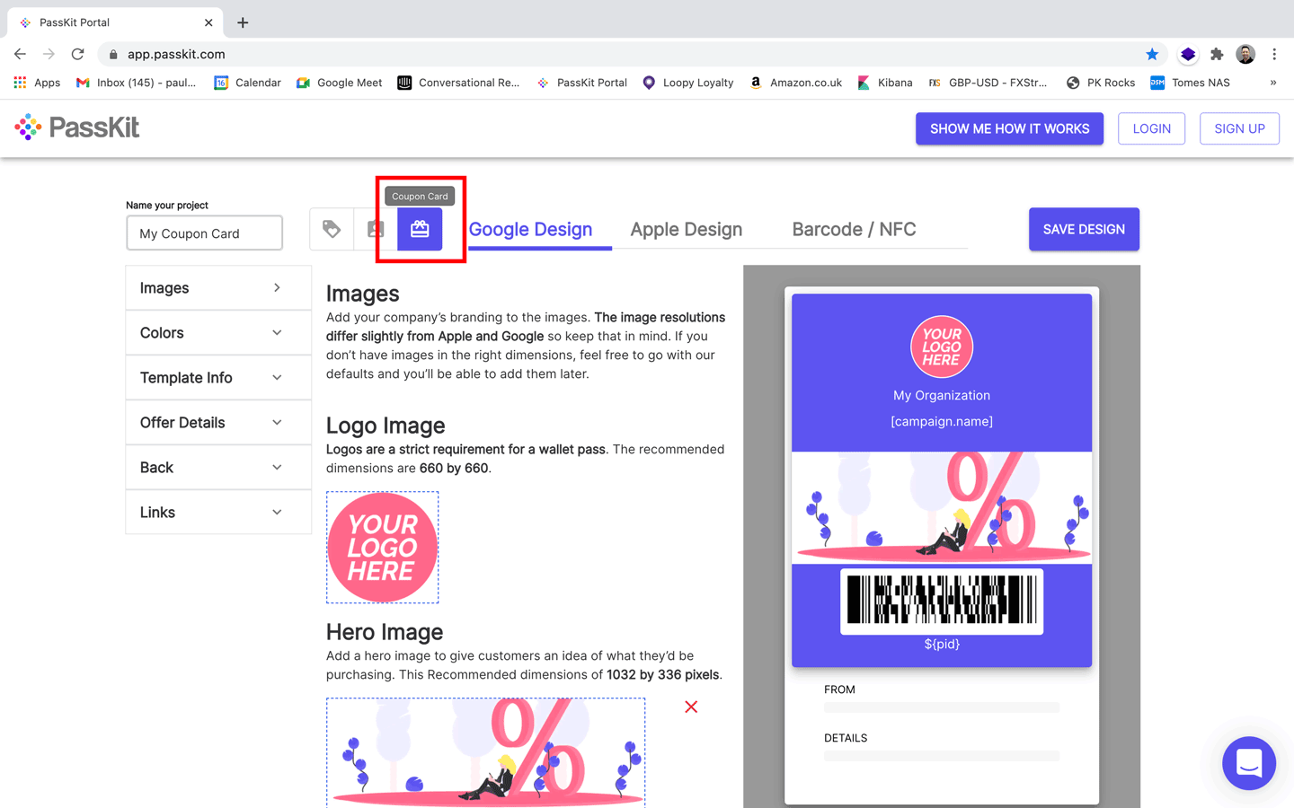This screenshot has height=808, width=1294.
Task: Switch to Google Design tab
Action: tap(530, 229)
